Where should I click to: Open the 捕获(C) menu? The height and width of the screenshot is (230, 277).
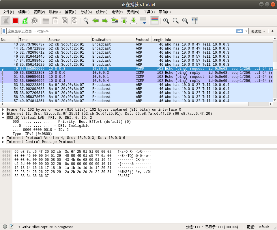[70, 12]
